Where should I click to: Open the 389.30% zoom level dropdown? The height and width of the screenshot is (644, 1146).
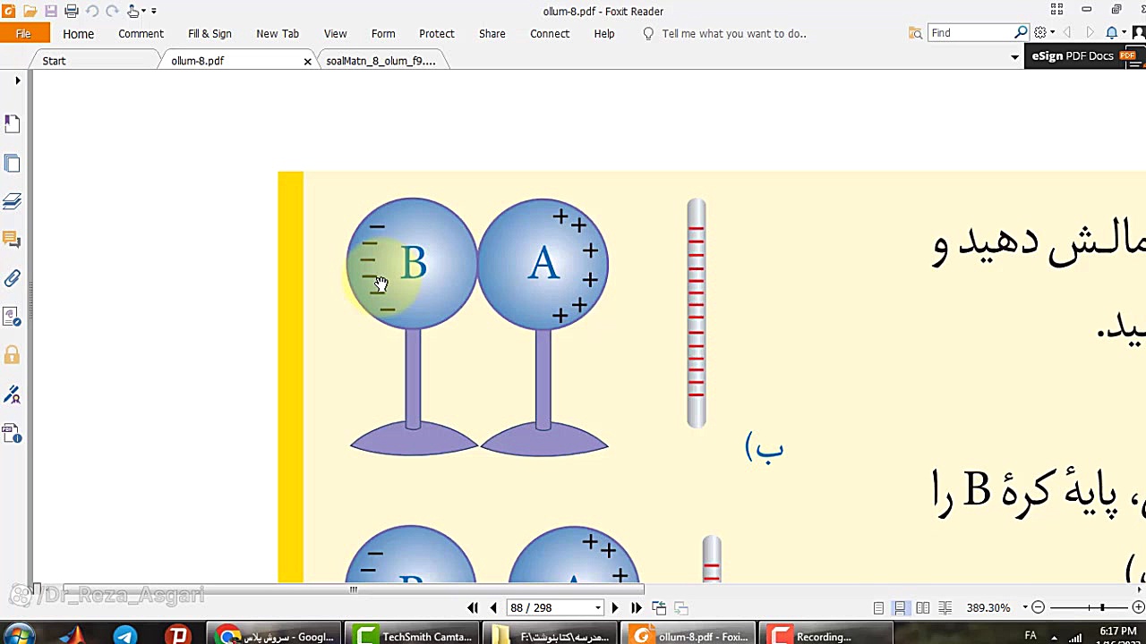coord(1025,608)
